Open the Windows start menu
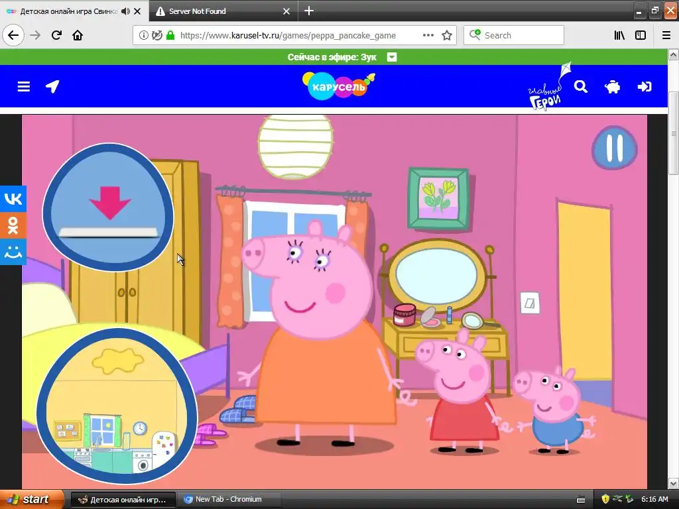The height and width of the screenshot is (509, 679). pos(32,499)
